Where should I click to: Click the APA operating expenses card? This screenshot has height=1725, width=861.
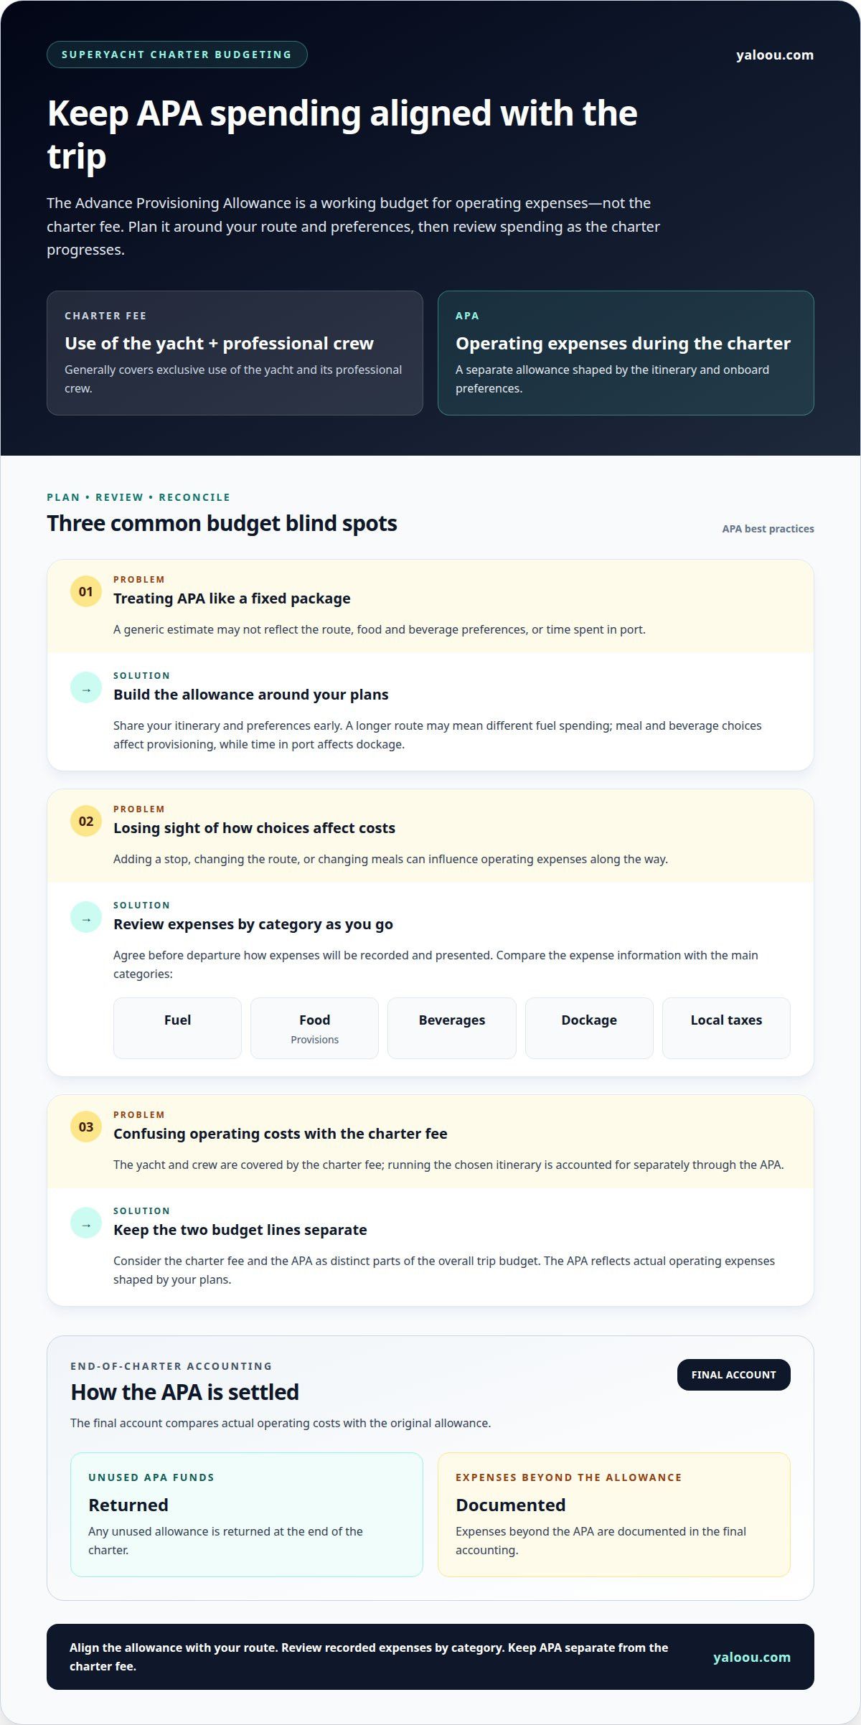[x=626, y=352]
